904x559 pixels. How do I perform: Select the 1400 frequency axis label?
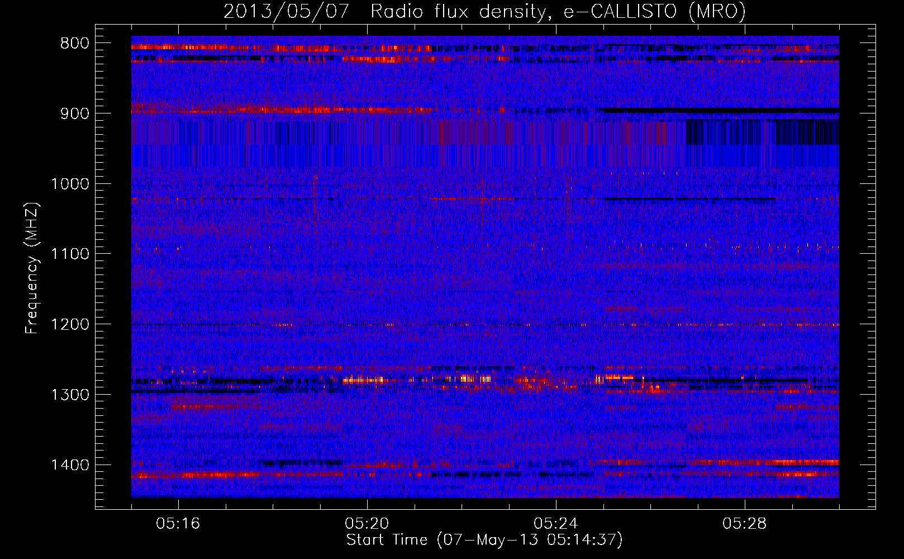(x=70, y=465)
